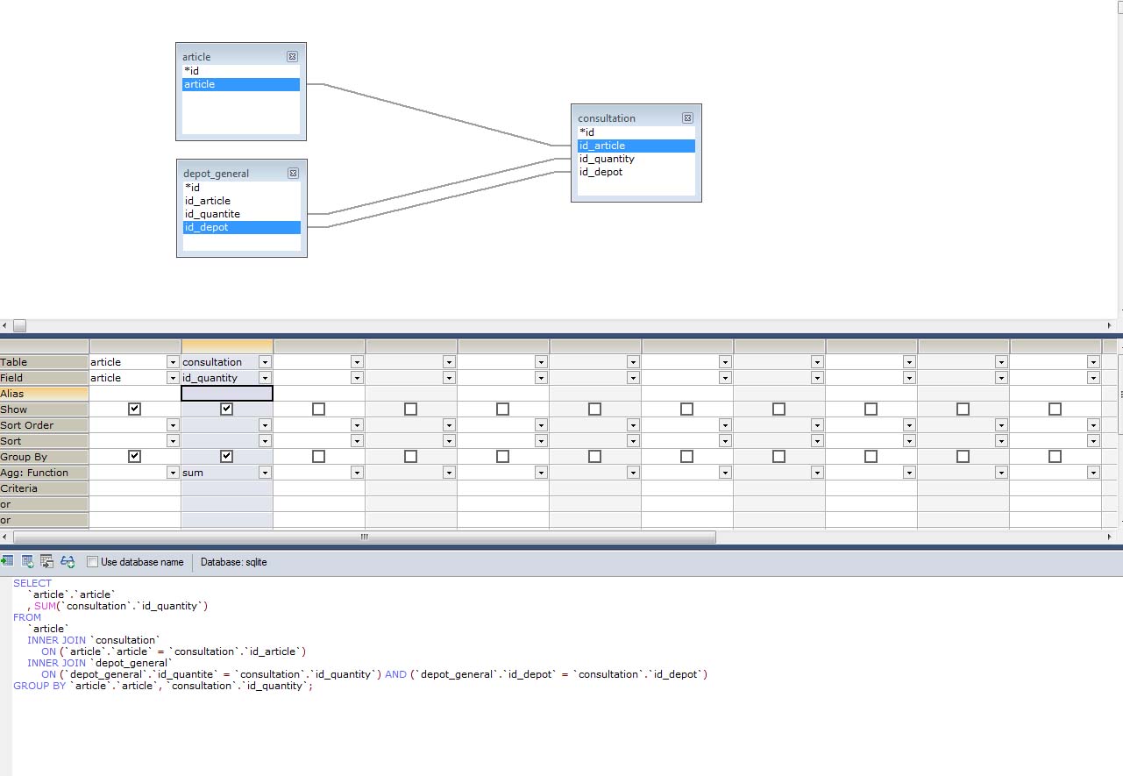The image size is (1123, 776).
Task: Open the Table dropdown in the third column
Action: point(357,361)
